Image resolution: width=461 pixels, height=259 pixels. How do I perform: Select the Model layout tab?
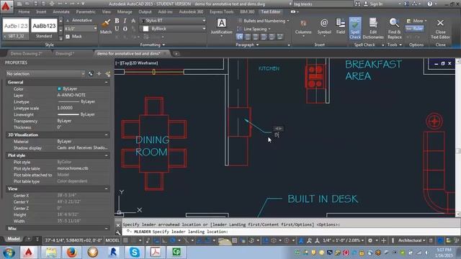pyautogui.click(x=14, y=239)
